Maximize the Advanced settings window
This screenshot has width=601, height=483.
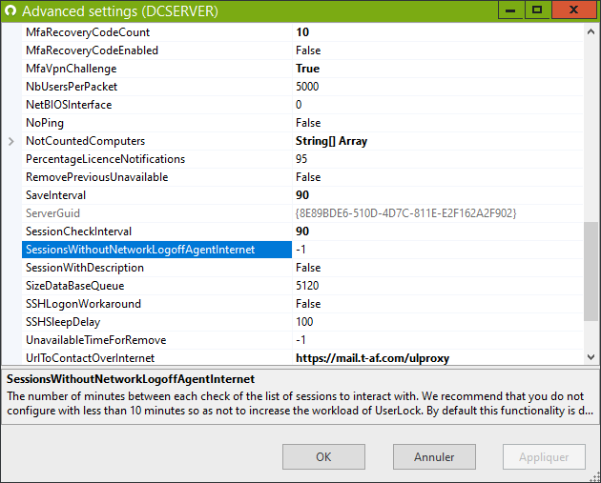coord(537,10)
